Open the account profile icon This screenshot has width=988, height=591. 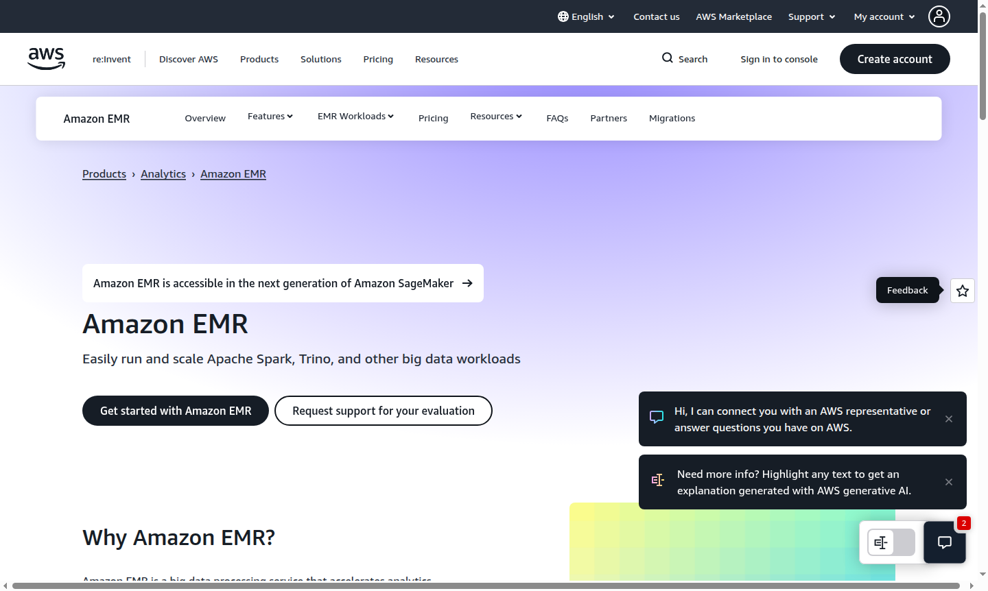[x=939, y=16]
